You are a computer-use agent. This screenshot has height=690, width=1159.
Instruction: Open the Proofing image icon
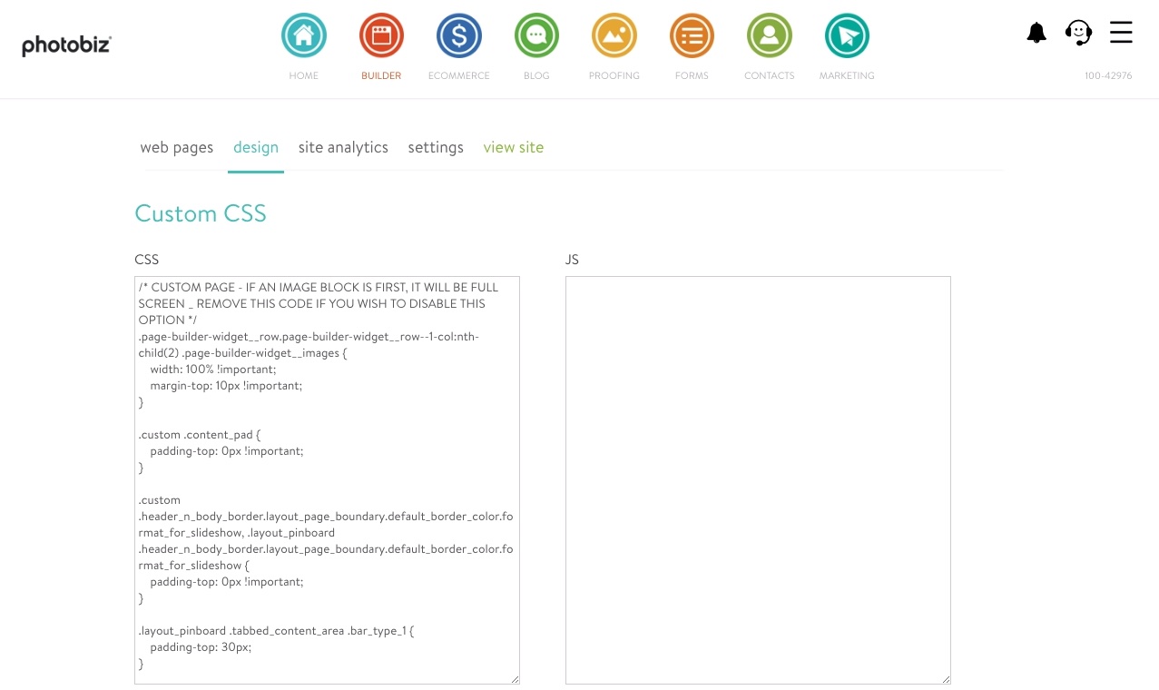pyautogui.click(x=614, y=36)
